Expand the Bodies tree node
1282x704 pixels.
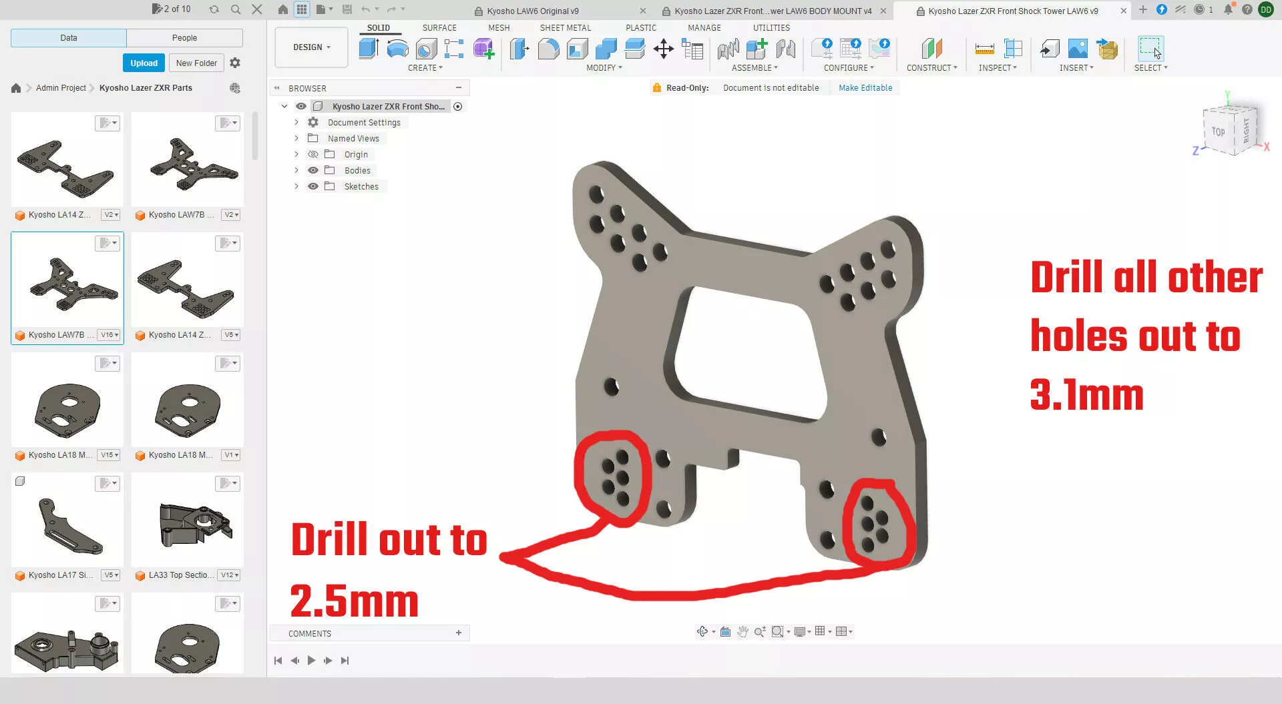coord(296,170)
